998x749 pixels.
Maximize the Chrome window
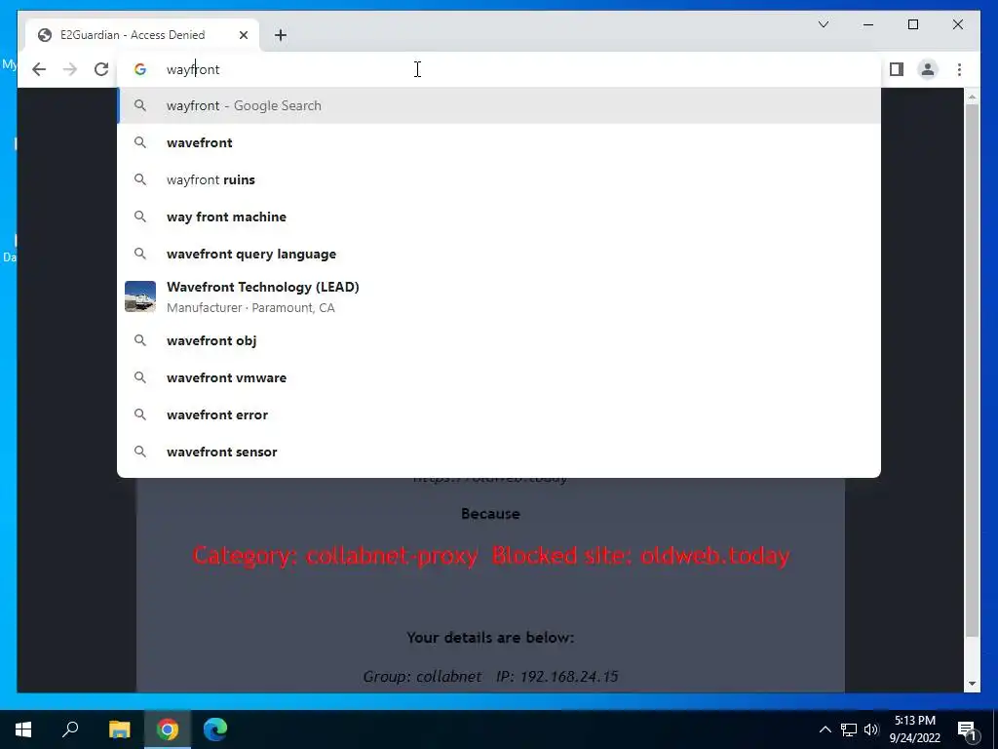[x=912, y=24]
